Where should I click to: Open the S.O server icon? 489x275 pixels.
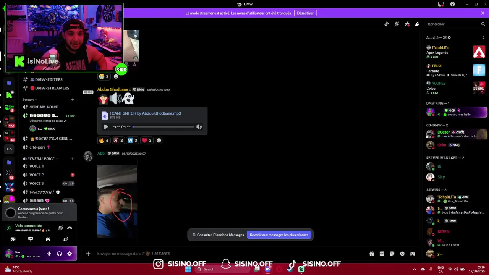pos(9,149)
